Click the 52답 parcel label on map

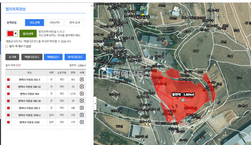click(230, 56)
